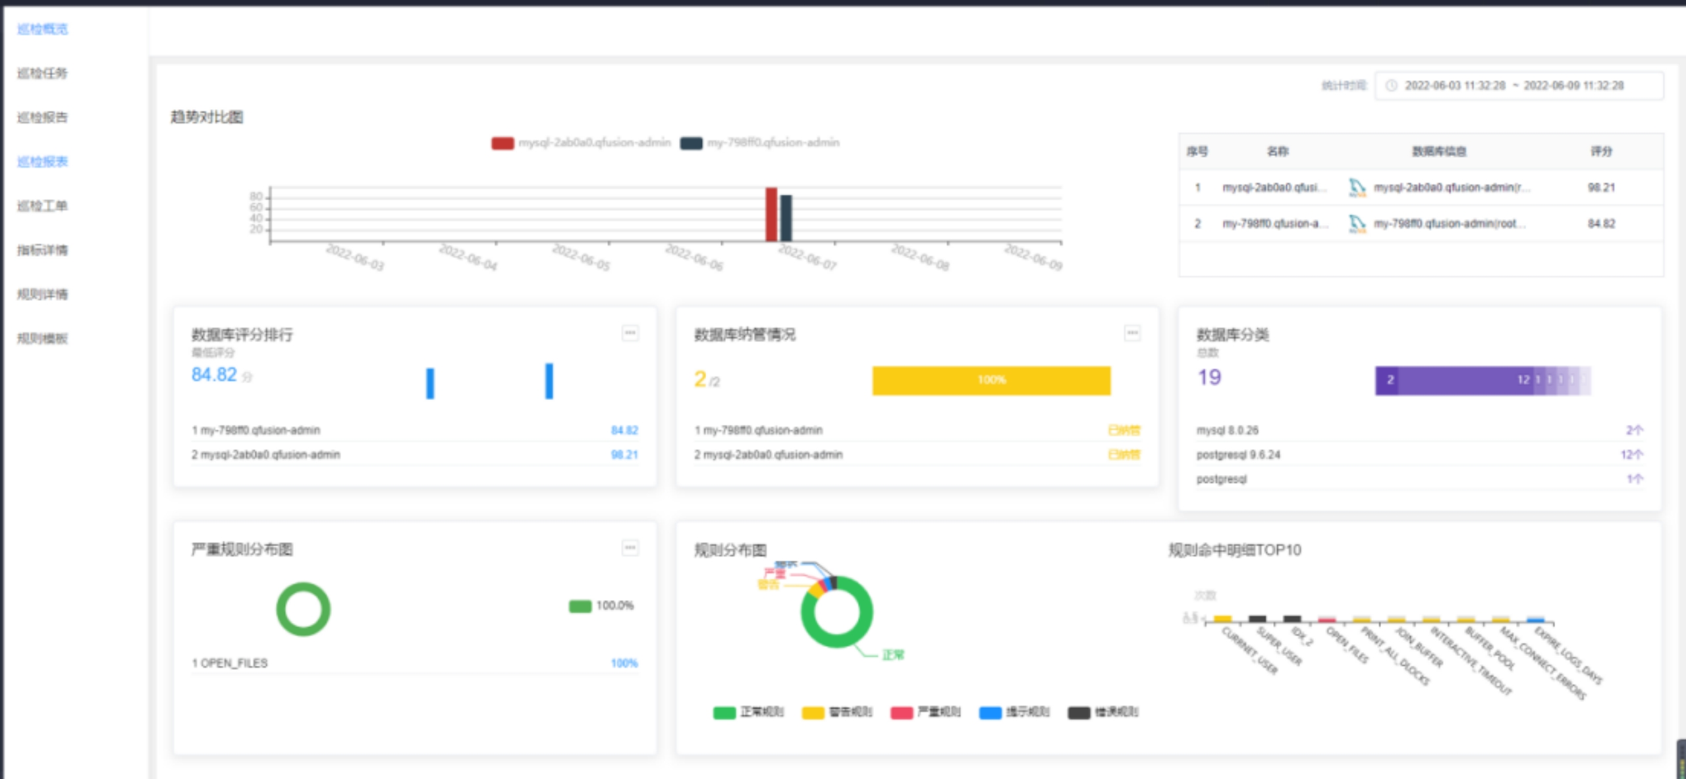Open 规则模板 in the sidebar
Image resolution: width=1686 pixels, height=779 pixels.
tap(42, 338)
